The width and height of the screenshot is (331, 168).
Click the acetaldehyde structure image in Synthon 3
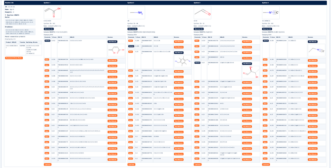tap(202, 13)
